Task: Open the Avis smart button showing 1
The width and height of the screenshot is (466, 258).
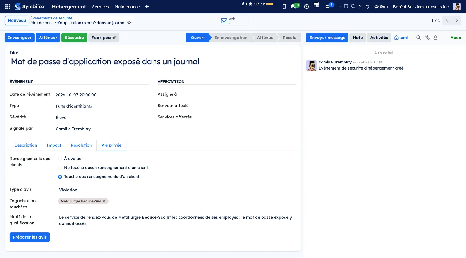Action: [x=233, y=21]
